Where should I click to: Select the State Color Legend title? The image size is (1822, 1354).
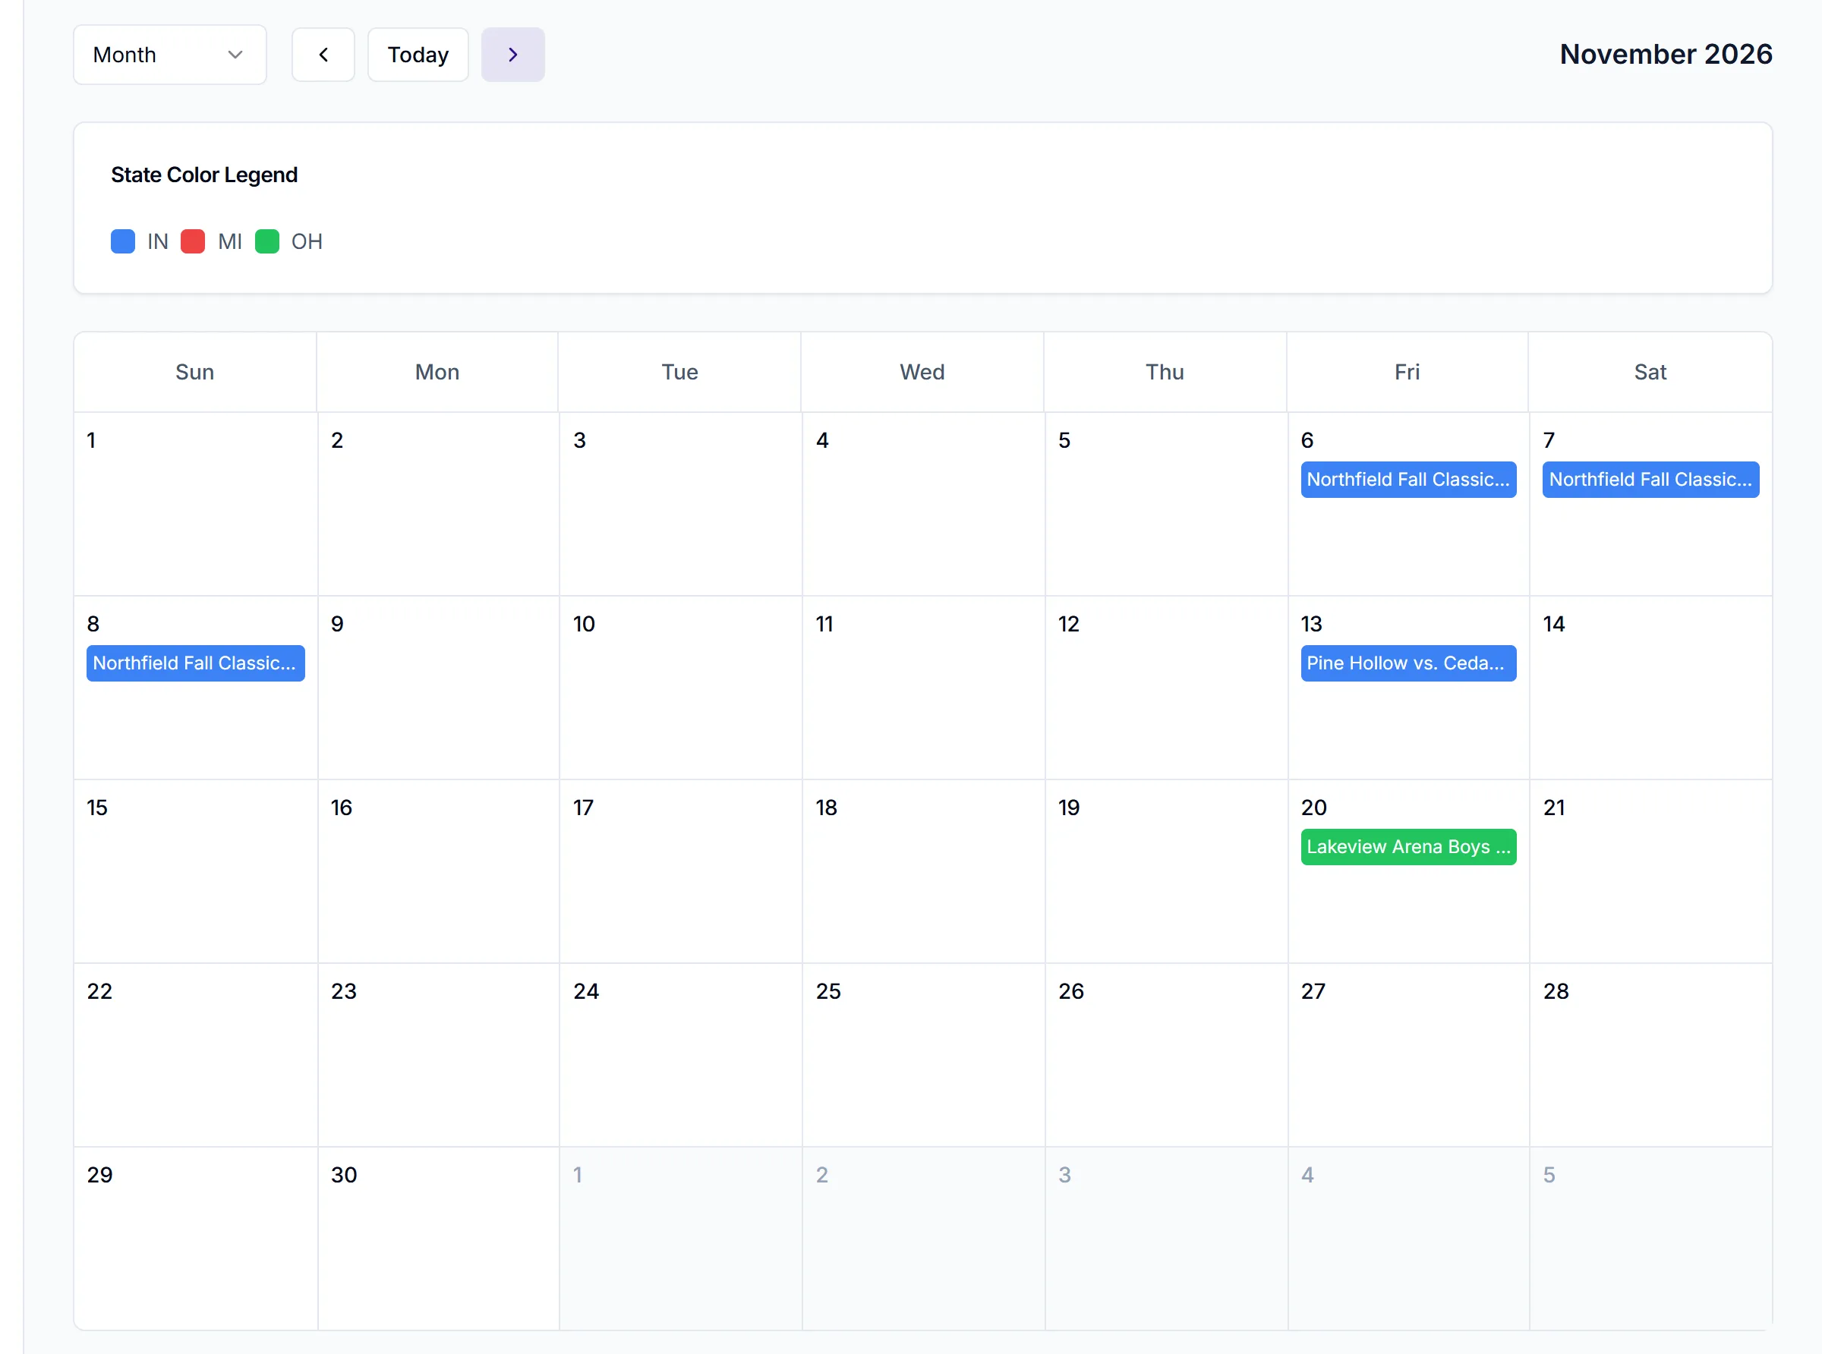tap(204, 175)
